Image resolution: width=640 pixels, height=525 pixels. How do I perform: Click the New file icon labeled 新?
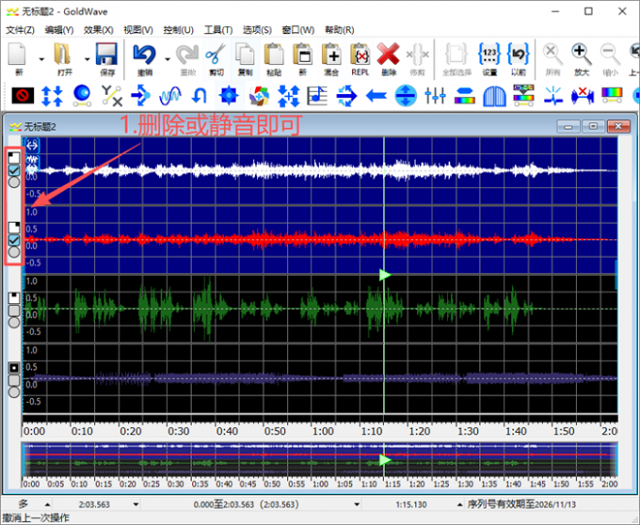point(19,58)
